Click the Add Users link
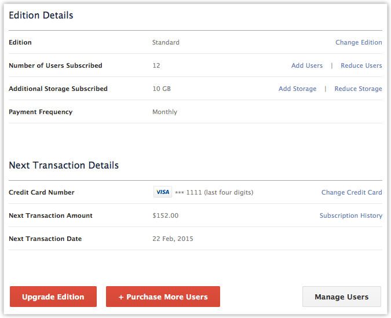Screen dimensions: 391x318 click(306, 65)
